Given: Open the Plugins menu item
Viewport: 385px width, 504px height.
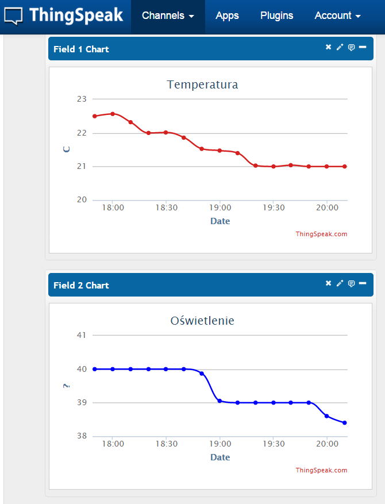Looking at the screenshot, I should 276,16.
